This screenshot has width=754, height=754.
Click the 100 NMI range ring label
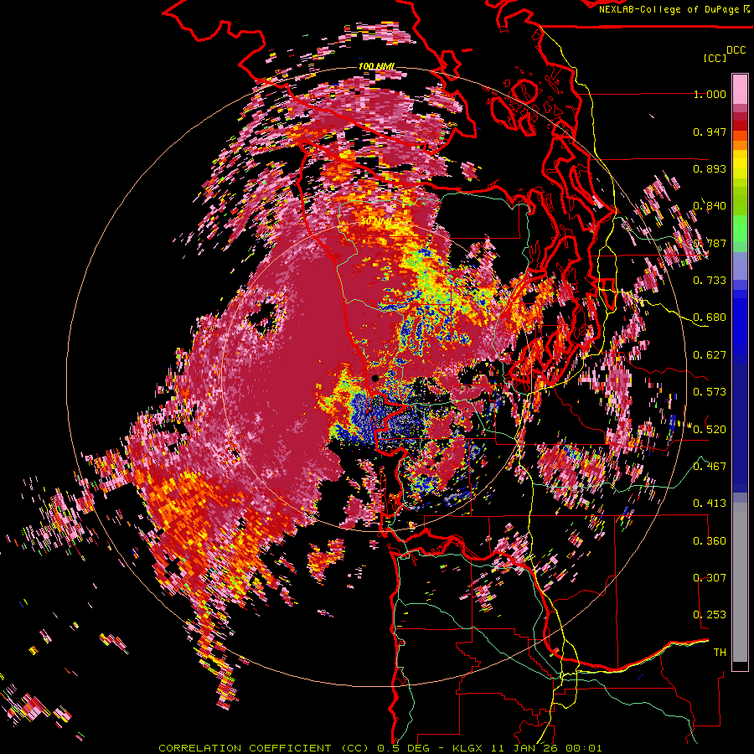375,66
